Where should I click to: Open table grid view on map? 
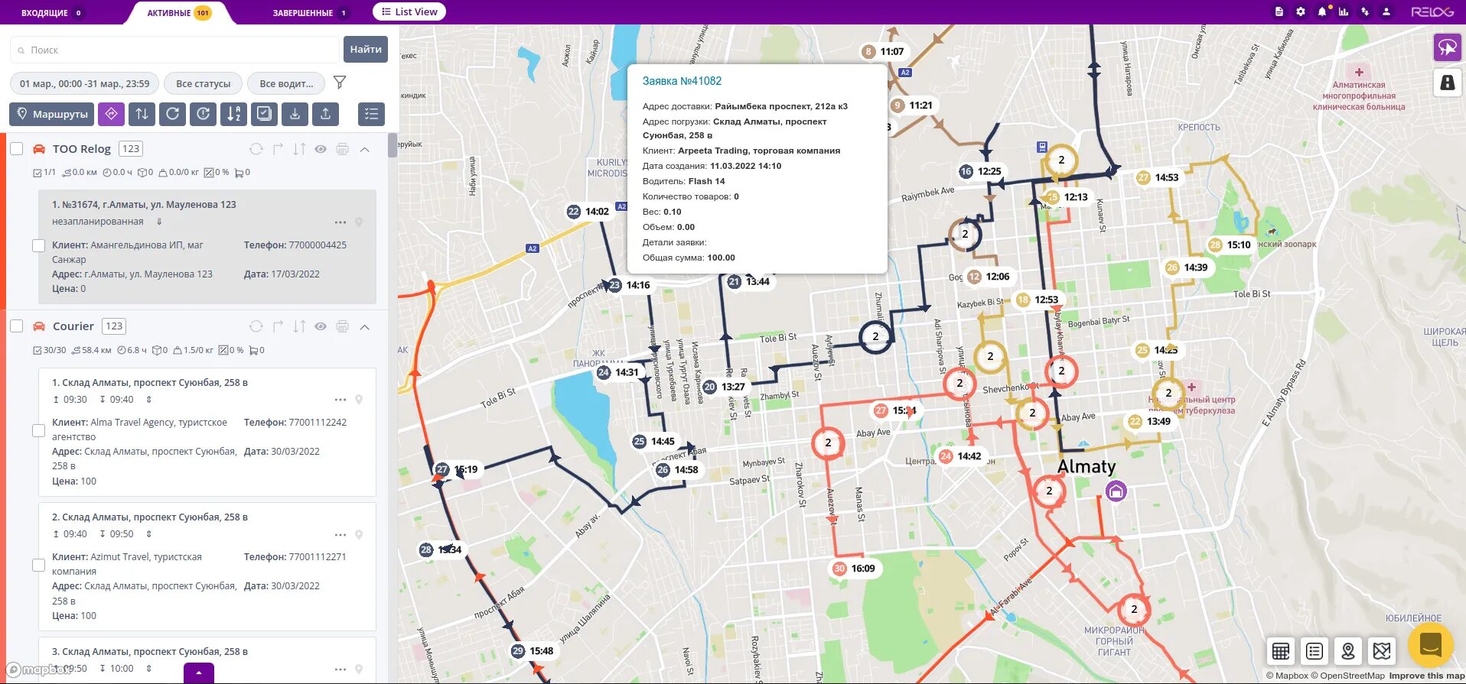[1281, 651]
